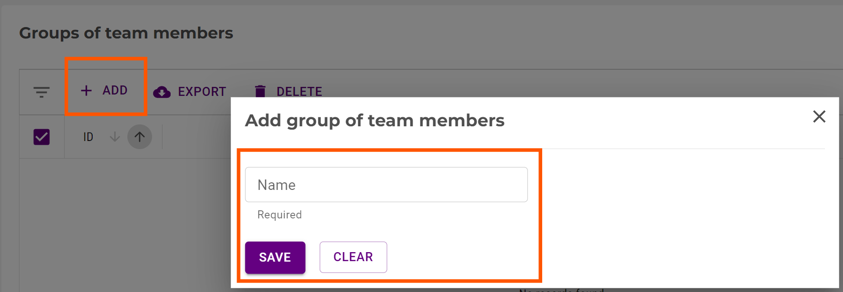Click the dimmed table area below the ID header
This screenshot has height=292, width=843.
124,223
